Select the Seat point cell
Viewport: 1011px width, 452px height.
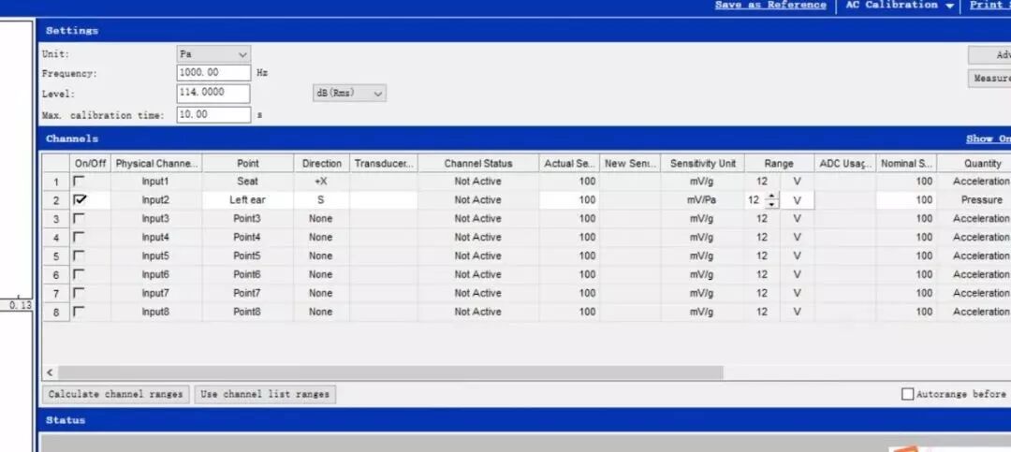point(247,182)
